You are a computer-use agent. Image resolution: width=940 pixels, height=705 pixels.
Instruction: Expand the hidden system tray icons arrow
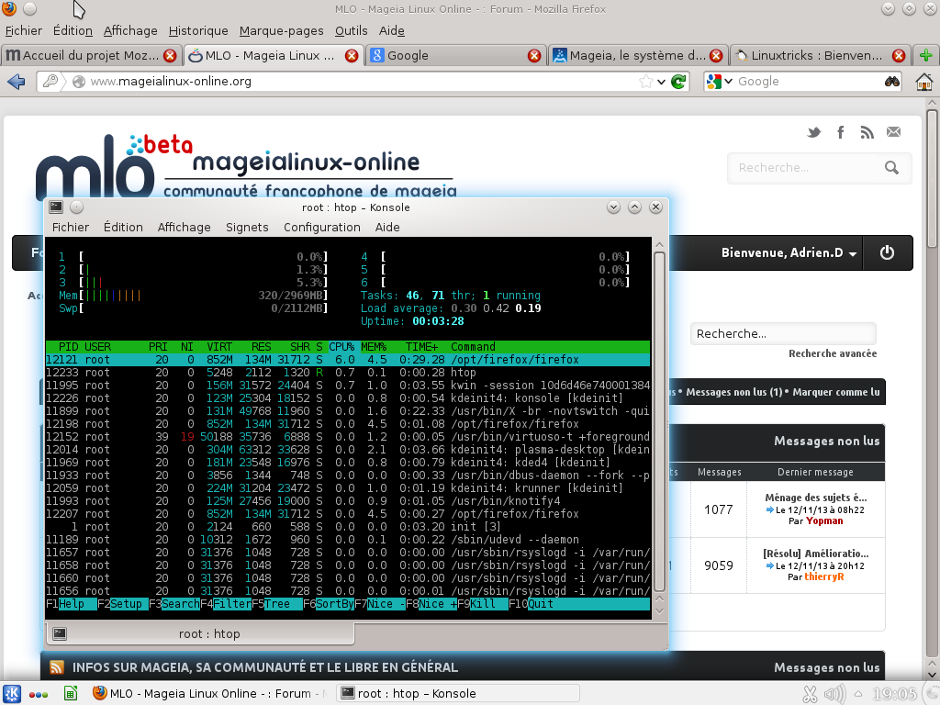[x=858, y=694]
